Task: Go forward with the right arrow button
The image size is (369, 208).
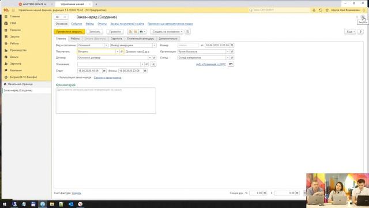Action: 65,17
